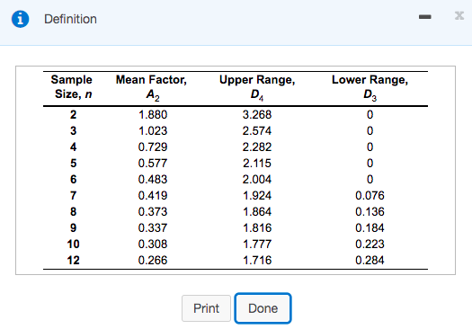The image size is (472, 329).
Task: Select the value 2.115 in the table
Action: point(257,164)
